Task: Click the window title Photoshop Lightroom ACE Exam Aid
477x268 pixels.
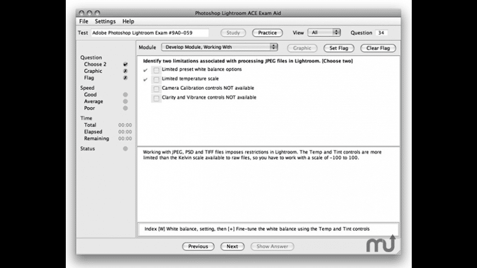Action: (x=238, y=13)
